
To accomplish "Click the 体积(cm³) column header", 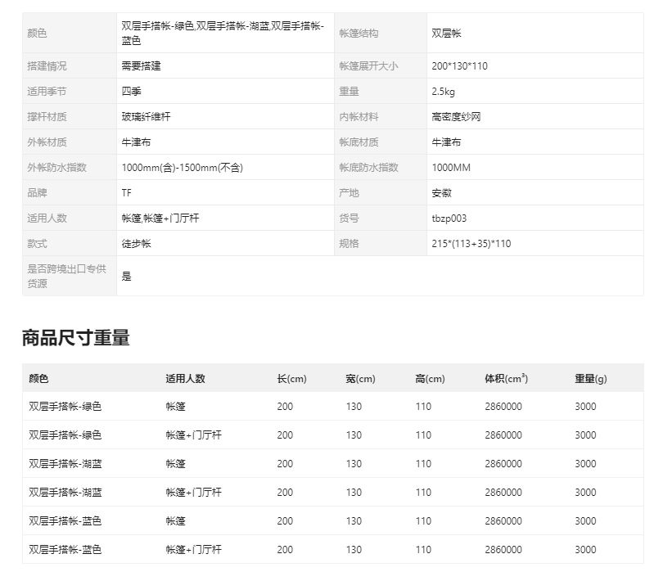I will tap(506, 378).
